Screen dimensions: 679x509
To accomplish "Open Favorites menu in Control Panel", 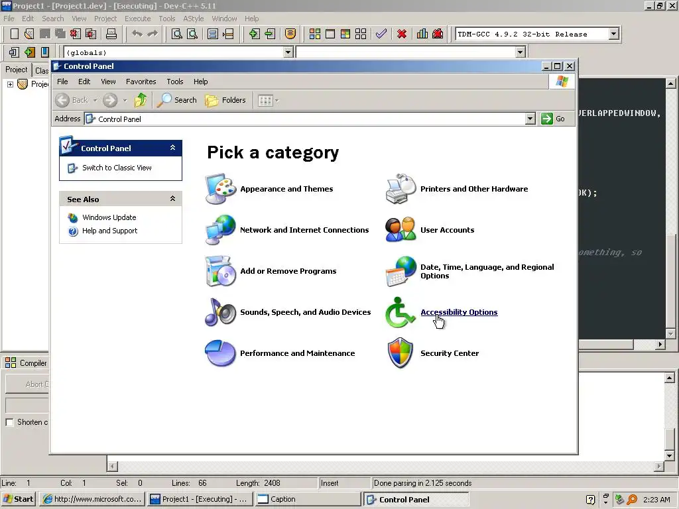I will [141, 82].
